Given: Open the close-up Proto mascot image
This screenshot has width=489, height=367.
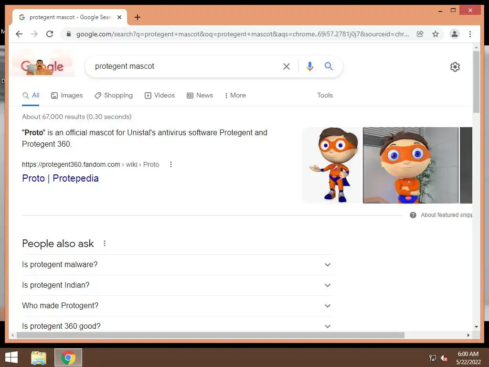Looking at the screenshot, I should [x=411, y=165].
